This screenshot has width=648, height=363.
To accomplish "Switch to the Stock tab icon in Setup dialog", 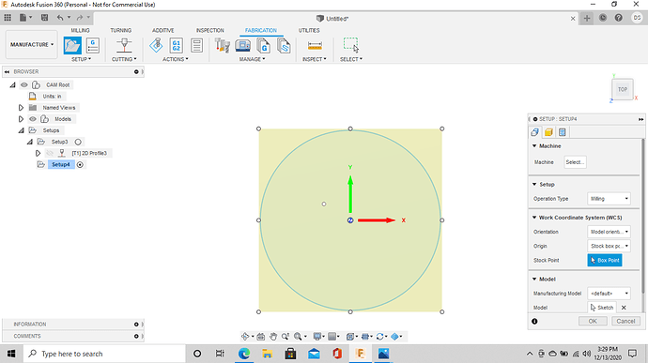I will click(548, 132).
